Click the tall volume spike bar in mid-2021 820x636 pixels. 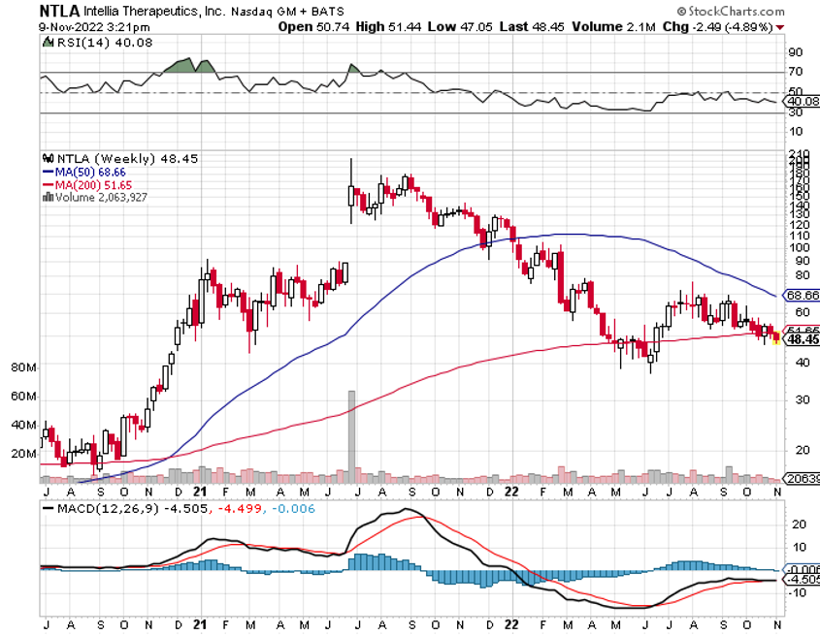pos(352,436)
